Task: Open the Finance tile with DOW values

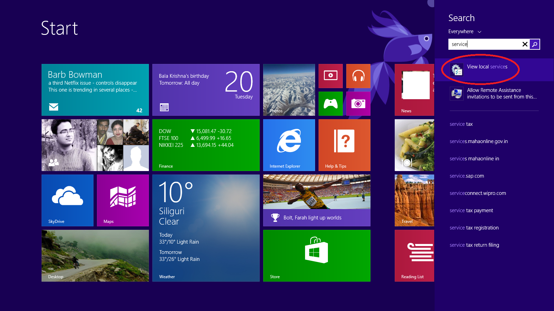Action: (206, 145)
